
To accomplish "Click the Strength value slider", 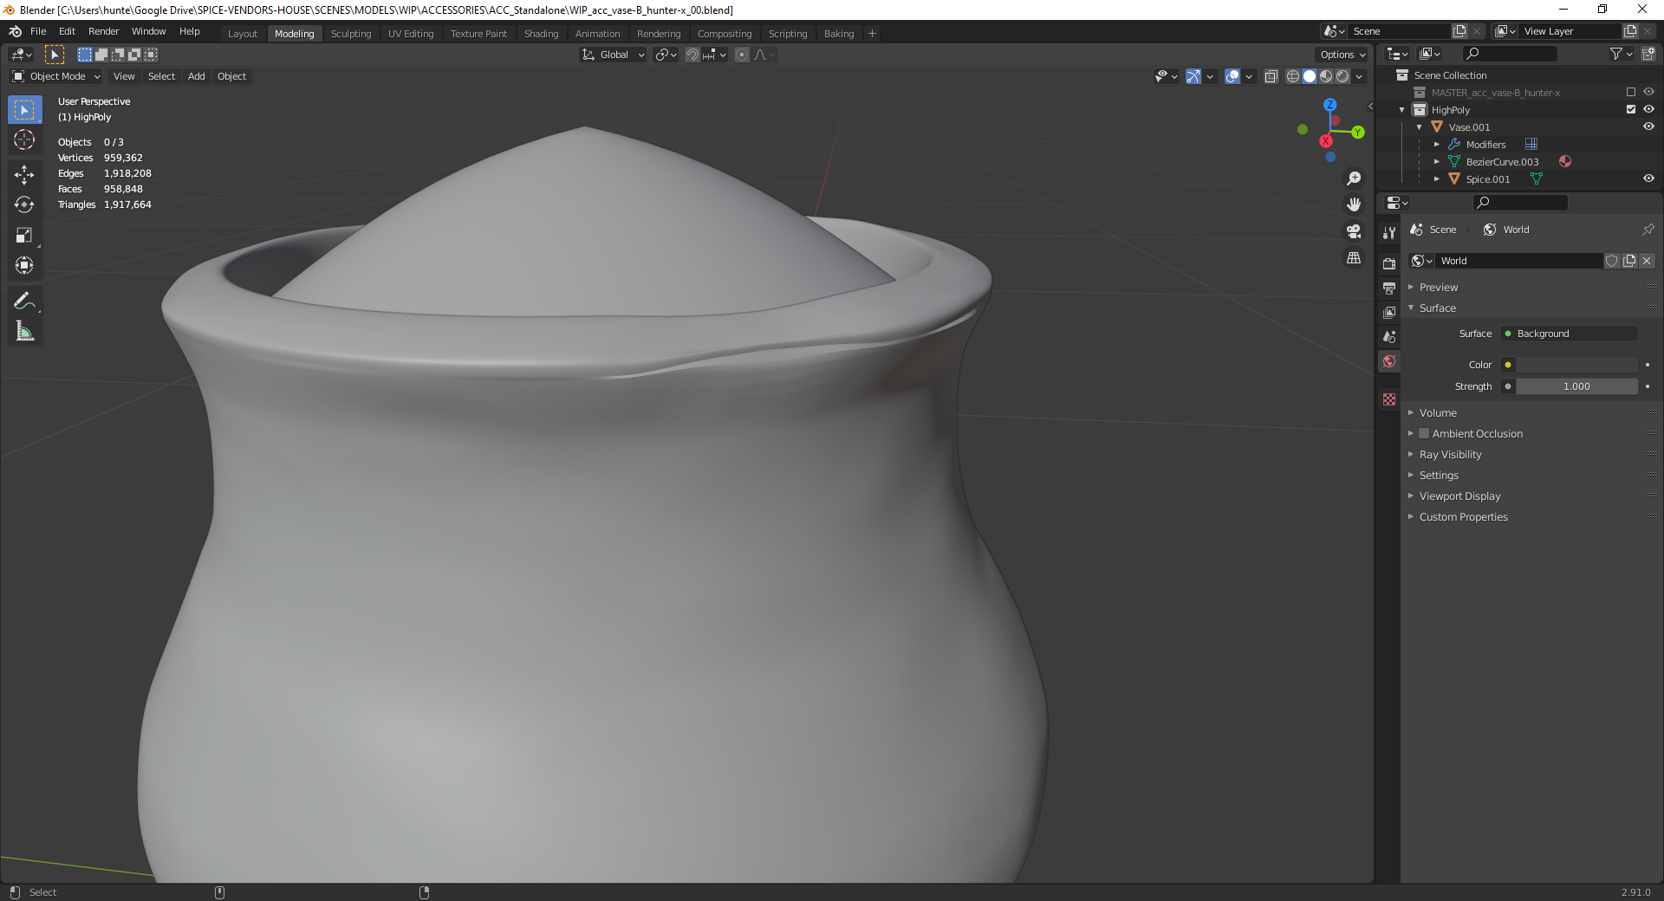I will [x=1577, y=386].
